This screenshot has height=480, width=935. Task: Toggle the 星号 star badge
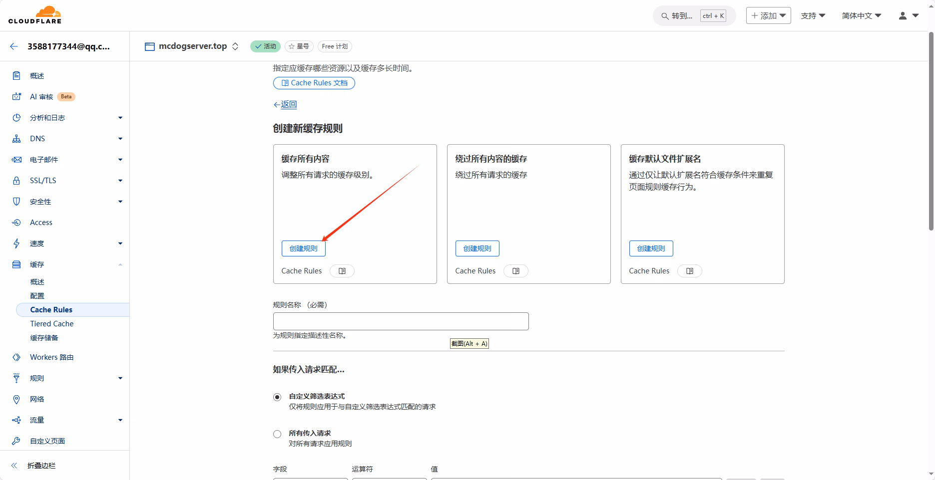coord(299,46)
